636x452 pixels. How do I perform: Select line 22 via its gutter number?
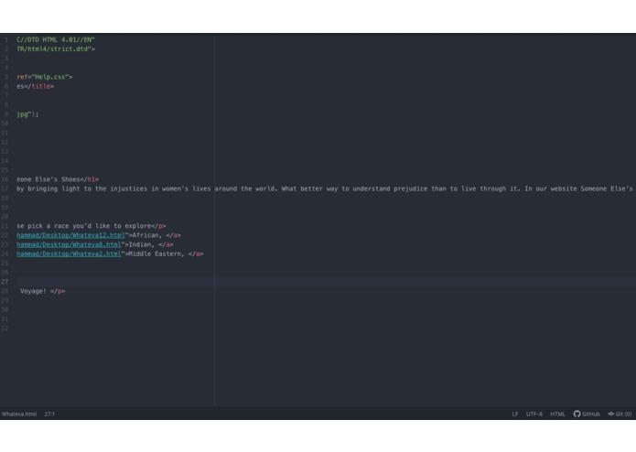pyautogui.click(x=5, y=235)
